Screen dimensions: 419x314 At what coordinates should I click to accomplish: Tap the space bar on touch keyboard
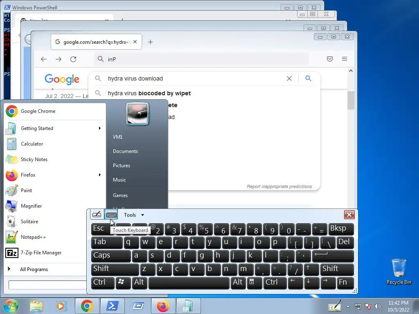(189, 283)
